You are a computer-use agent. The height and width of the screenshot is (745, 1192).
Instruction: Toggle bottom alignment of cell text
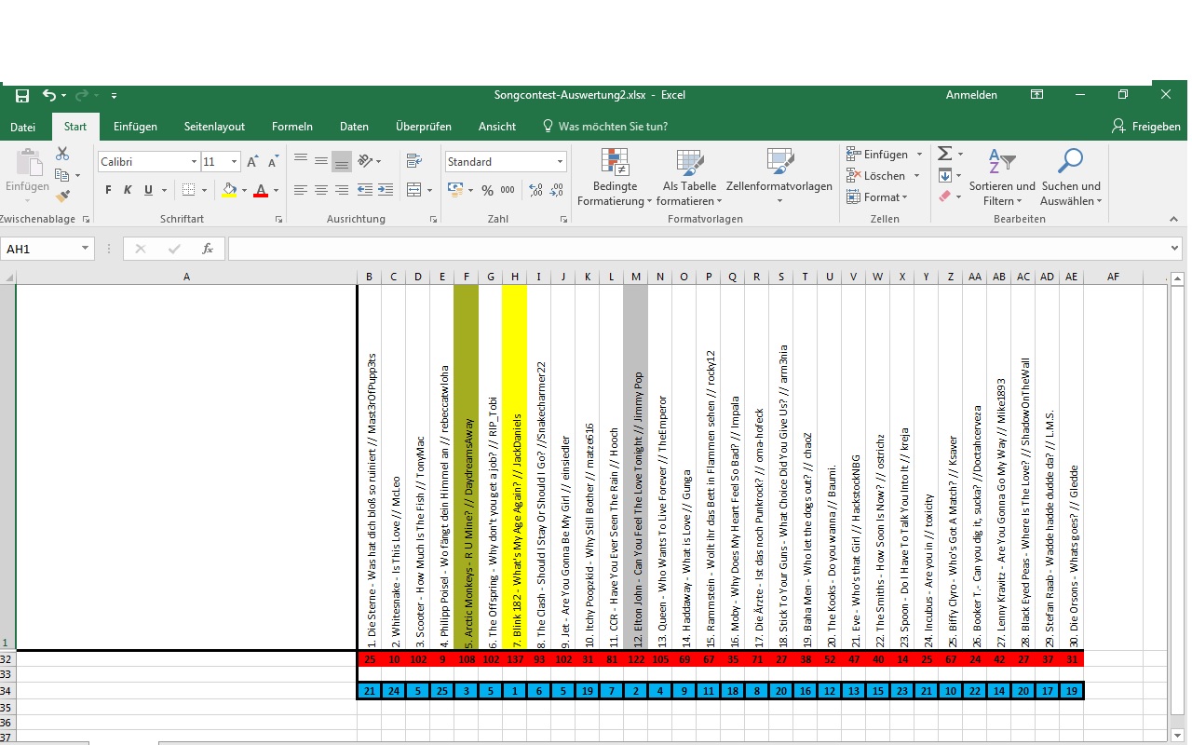(342, 161)
